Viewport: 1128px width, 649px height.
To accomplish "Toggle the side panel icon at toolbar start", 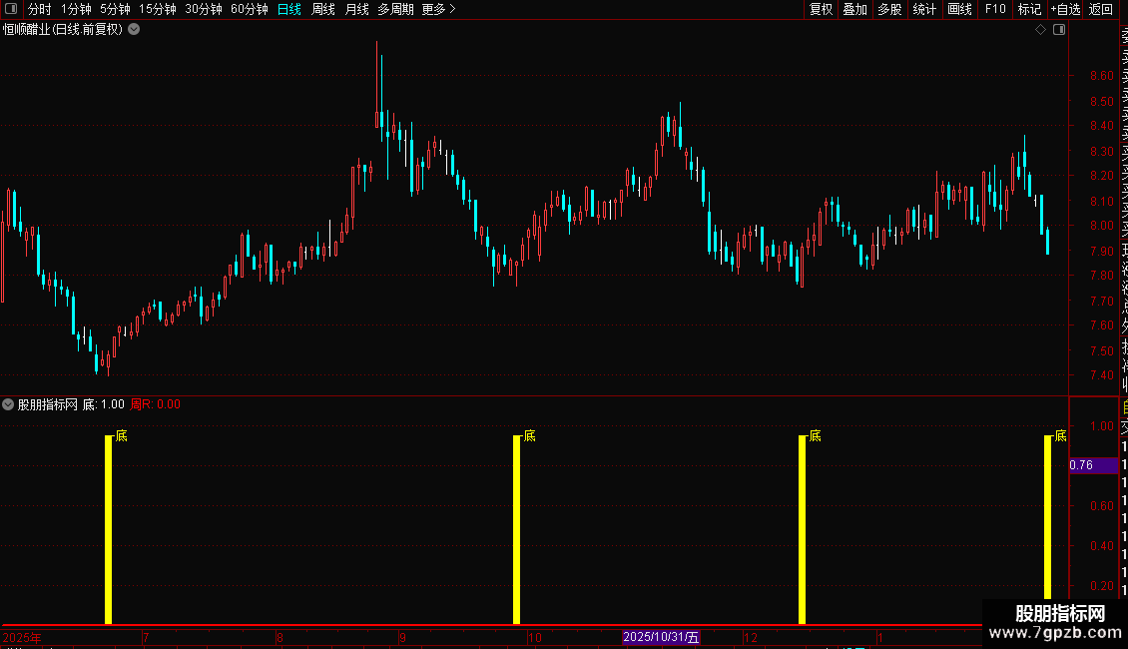I will click(11, 9).
